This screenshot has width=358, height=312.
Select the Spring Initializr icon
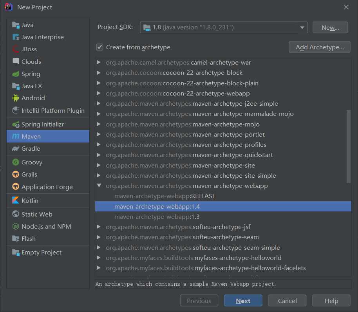[16, 124]
